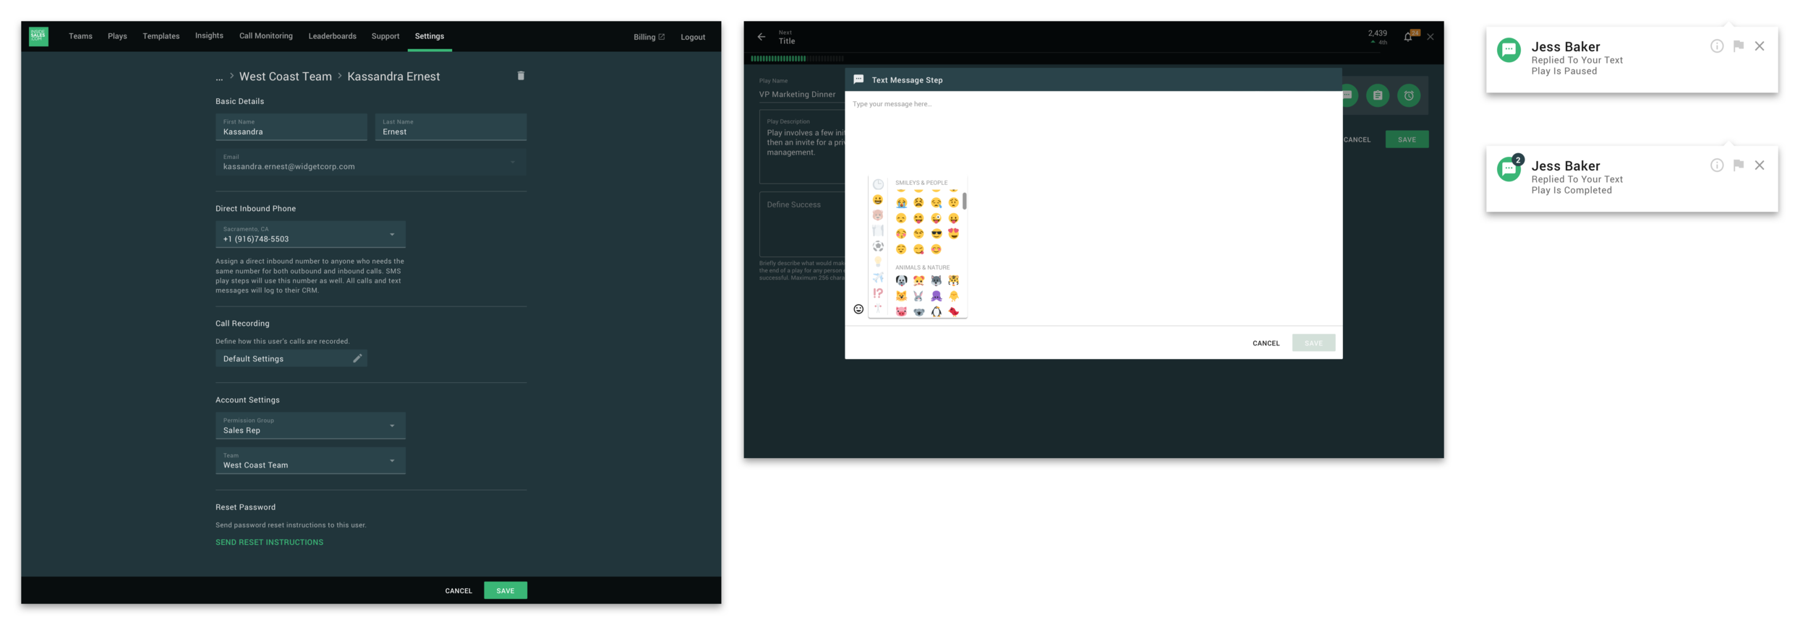Image resolution: width=1808 pixels, height=625 pixels.
Task: Click the green segmented progress bar
Action: click(x=797, y=59)
